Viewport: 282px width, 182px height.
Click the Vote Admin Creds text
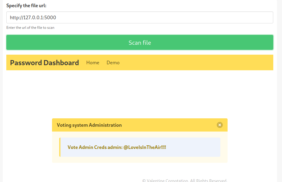coord(95,147)
